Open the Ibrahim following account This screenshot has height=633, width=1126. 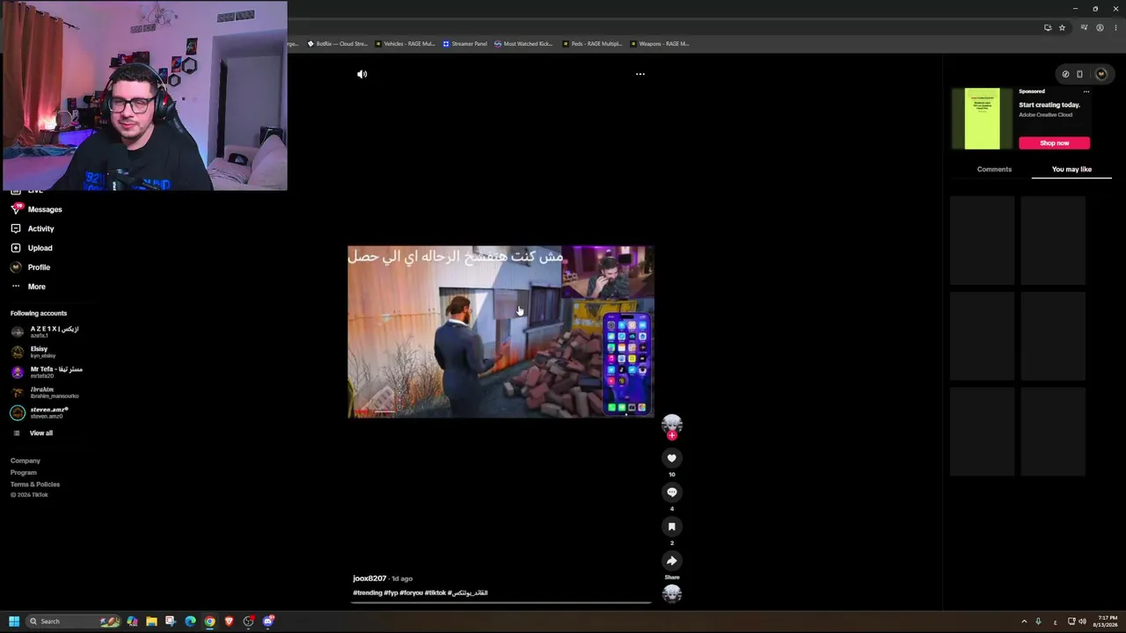tap(45, 392)
